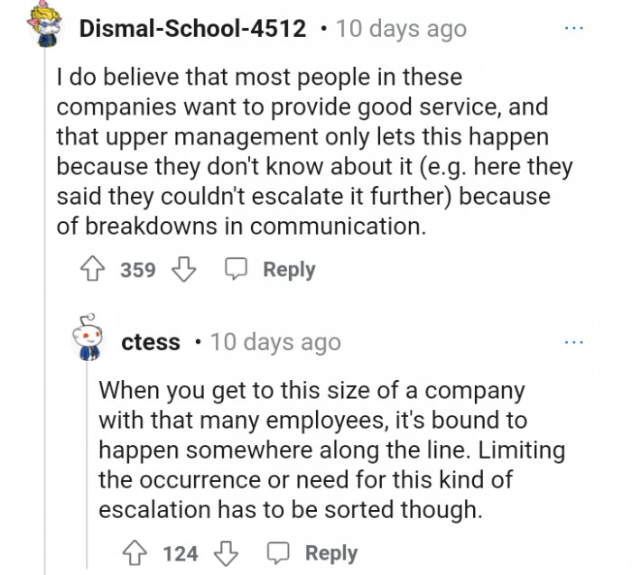Downvote the ctess reply

pyautogui.click(x=227, y=553)
